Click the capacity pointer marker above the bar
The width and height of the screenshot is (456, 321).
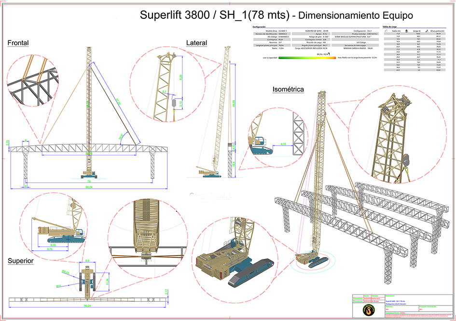pyautogui.click(x=329, y=54)
